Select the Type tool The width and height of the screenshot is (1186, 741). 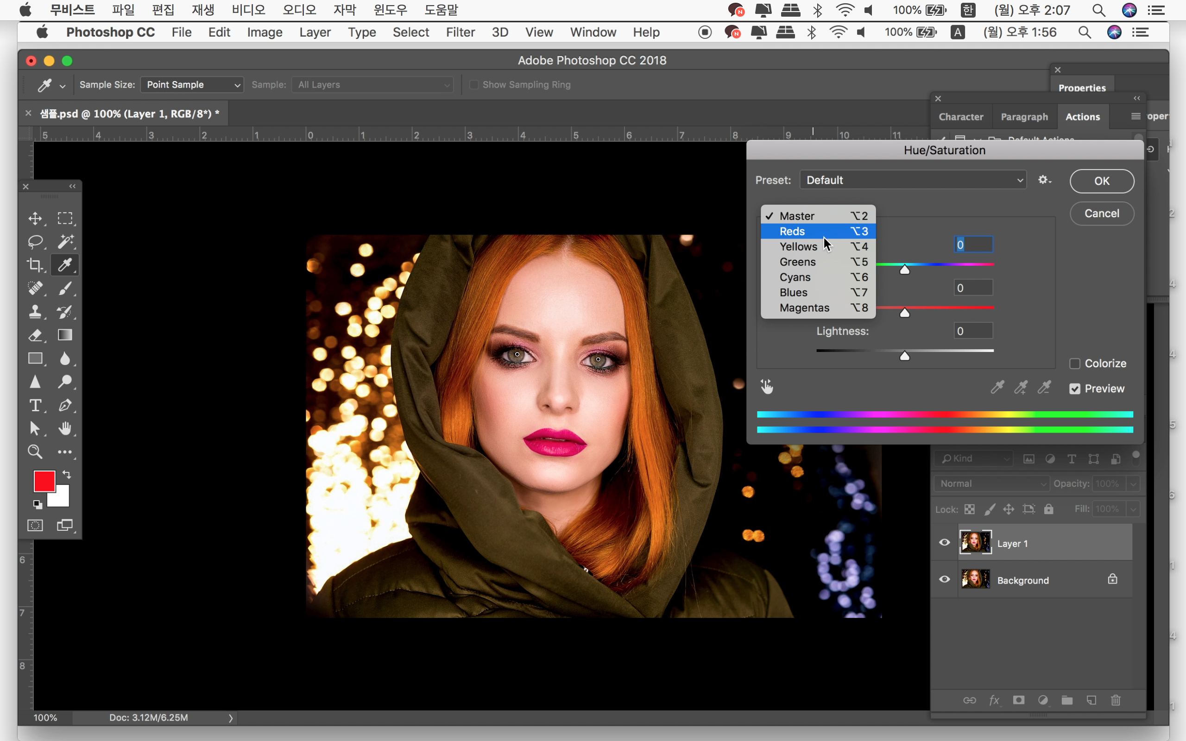[x=35, y=405]
